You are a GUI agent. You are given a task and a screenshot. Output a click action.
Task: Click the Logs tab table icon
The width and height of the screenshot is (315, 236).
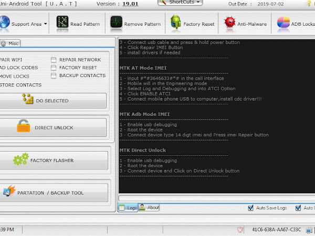click(122, 208)
